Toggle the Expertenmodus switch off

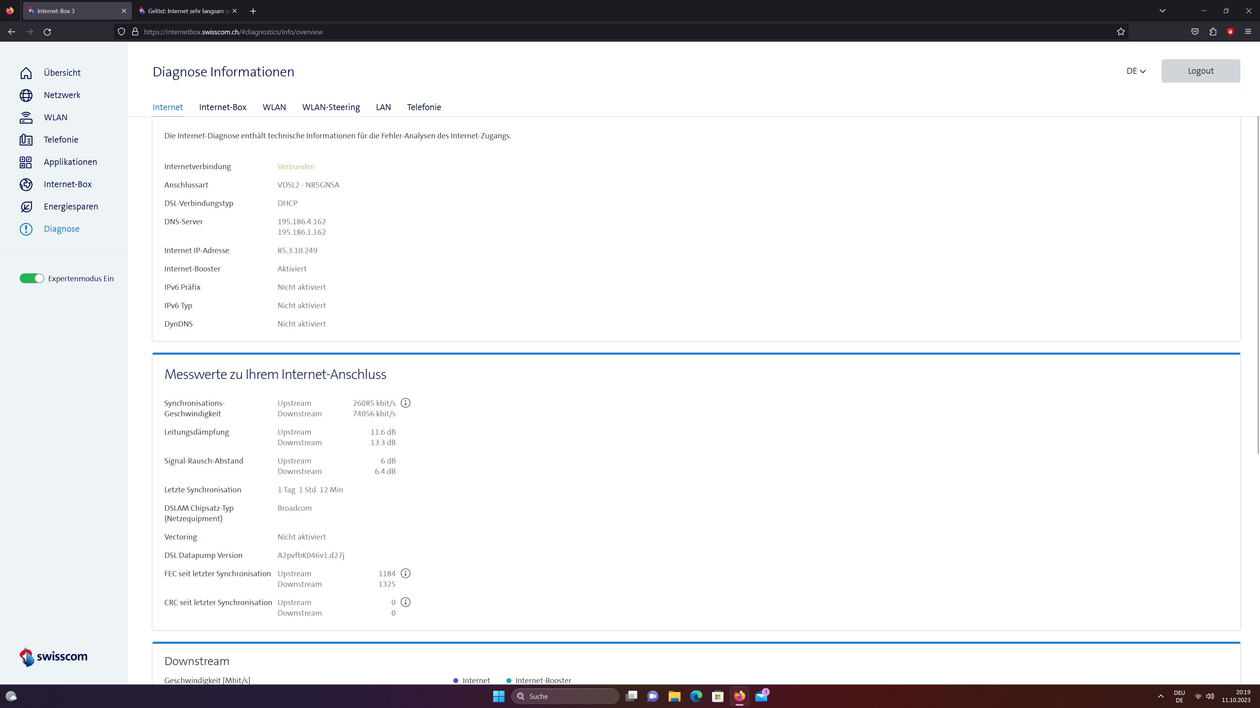coord(32,279)
